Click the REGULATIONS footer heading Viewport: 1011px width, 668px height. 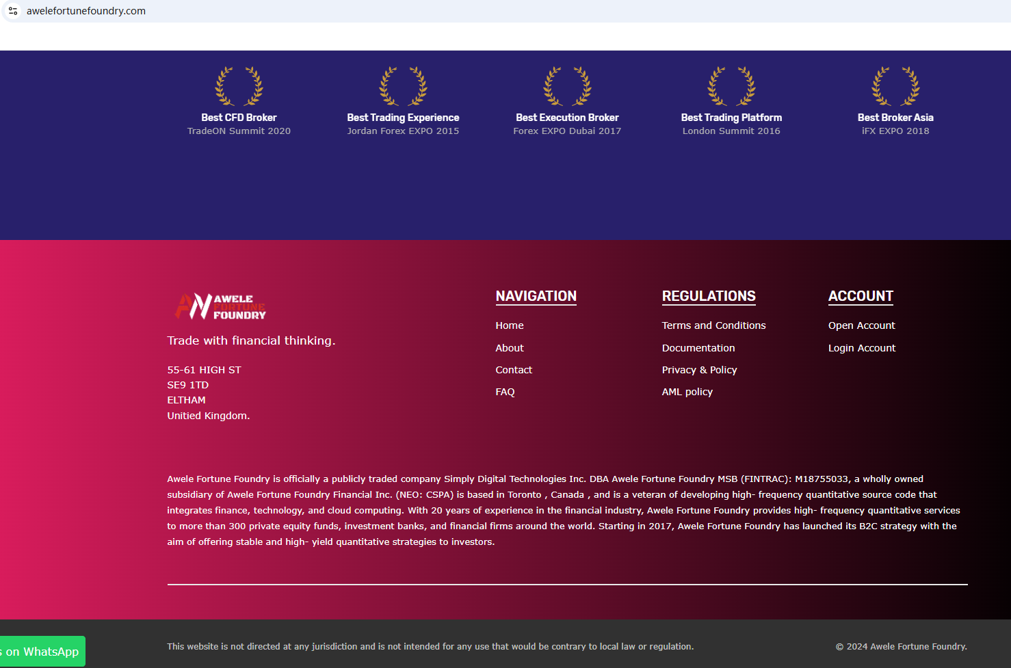pyautogui.click(x=709, y=296)
